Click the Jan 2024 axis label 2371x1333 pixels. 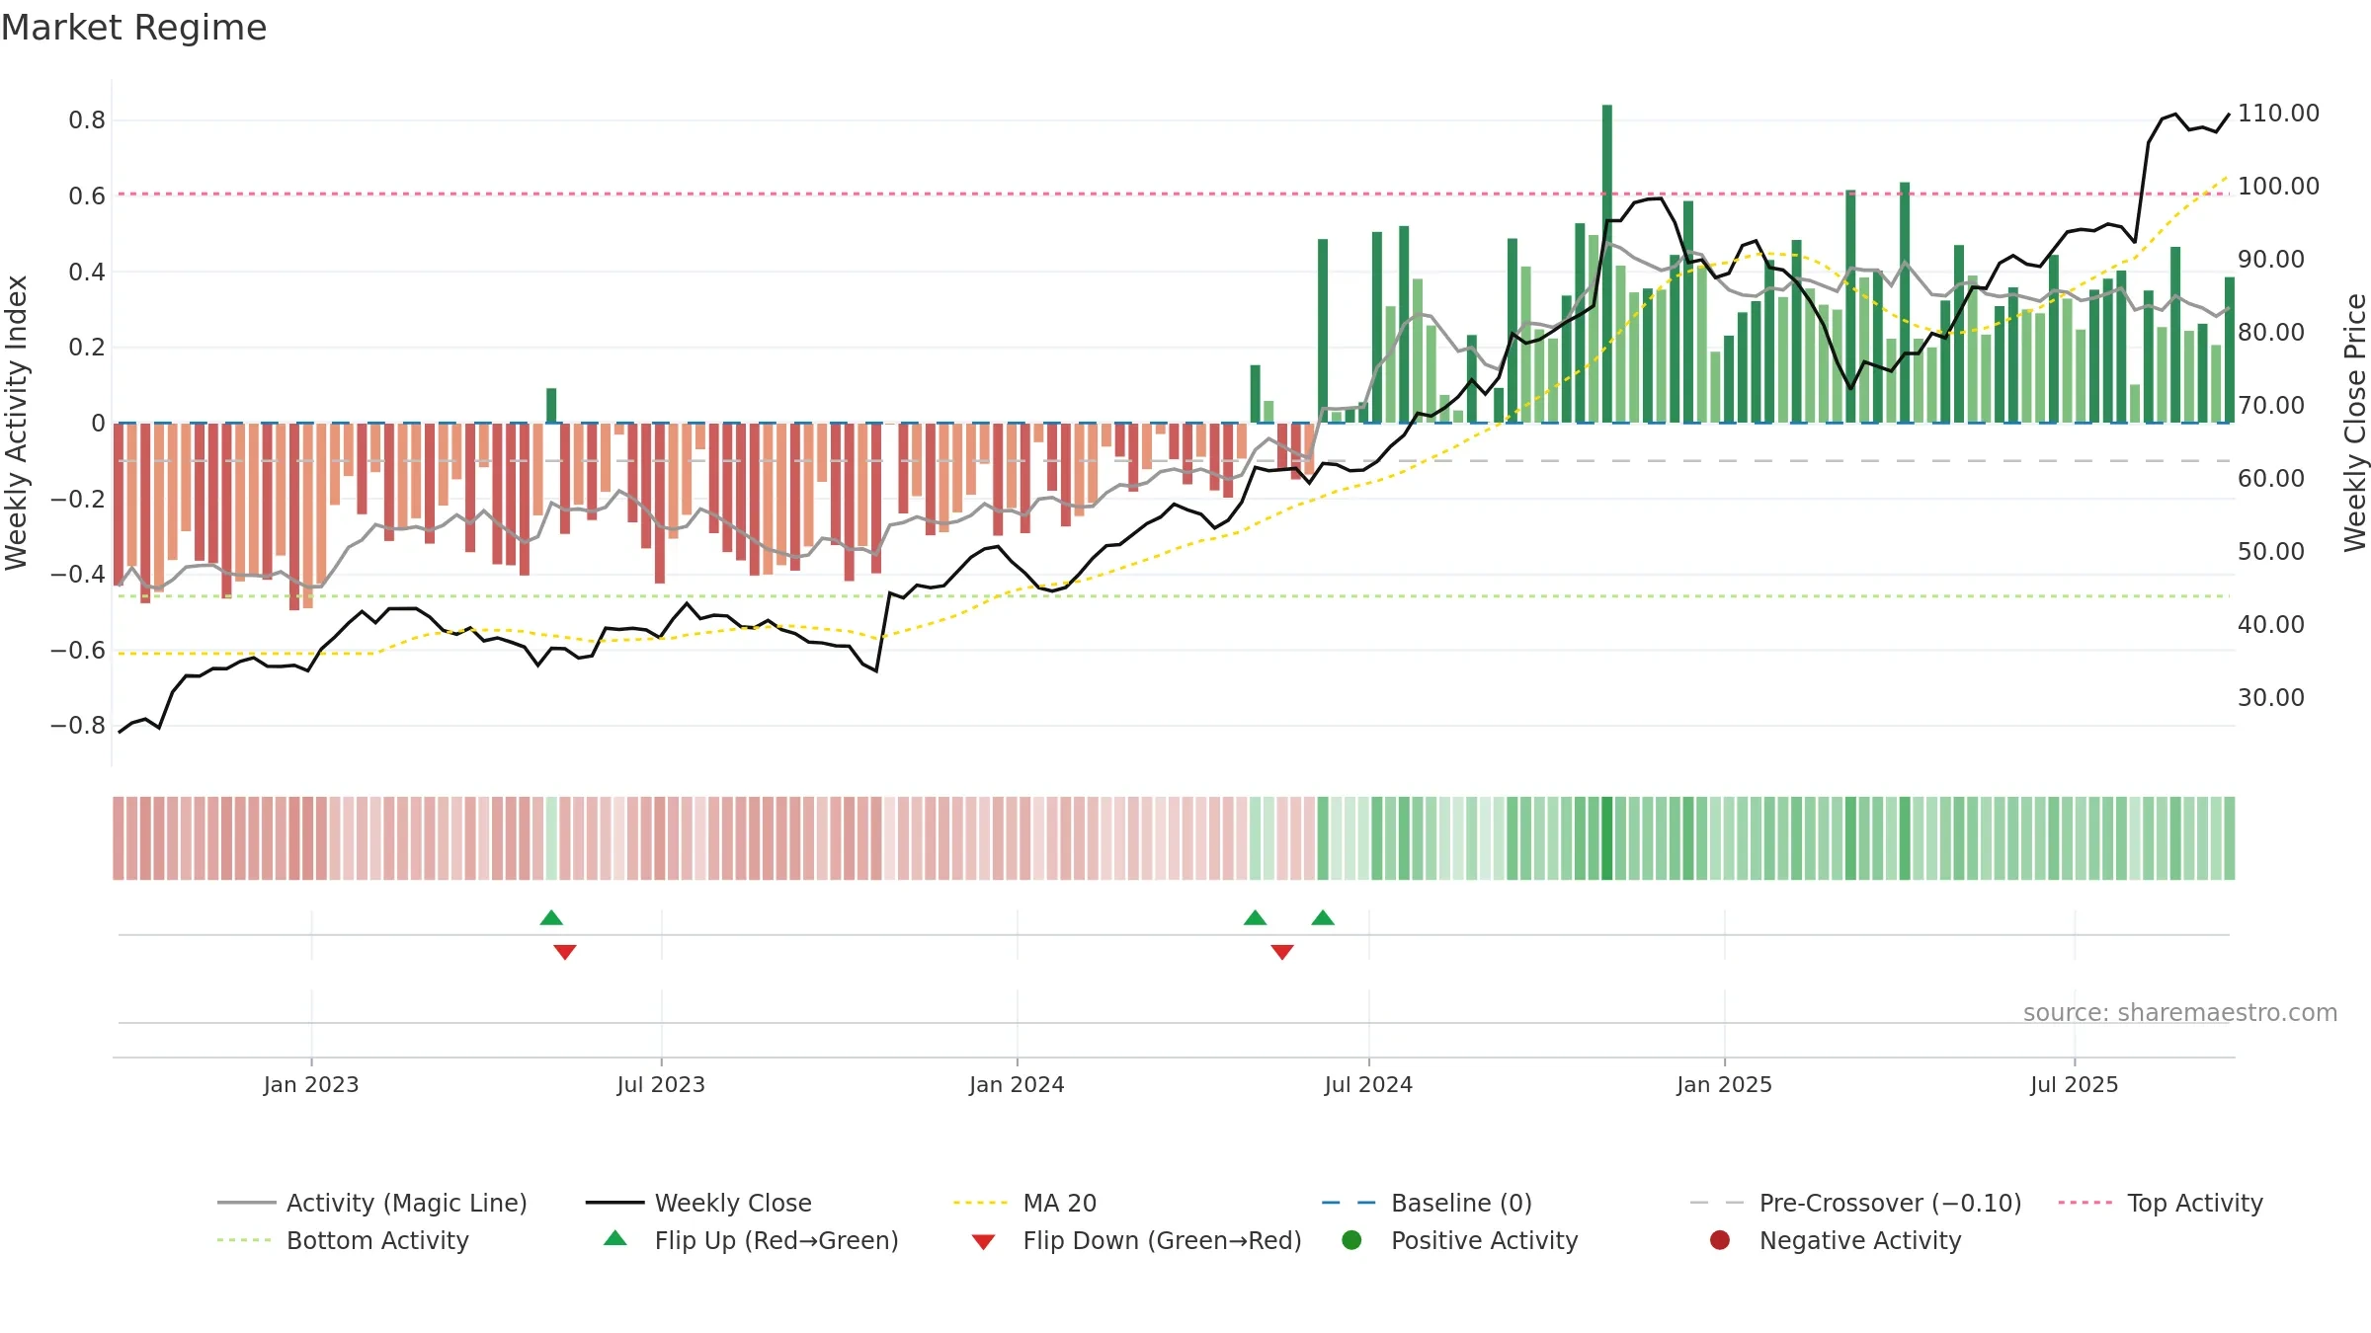[1017, 1084]
